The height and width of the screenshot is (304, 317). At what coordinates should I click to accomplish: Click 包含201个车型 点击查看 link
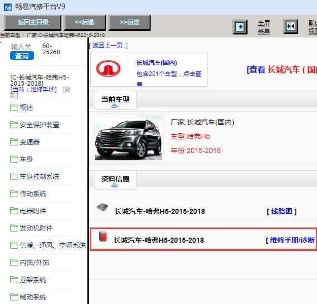(x=169, y=79)
